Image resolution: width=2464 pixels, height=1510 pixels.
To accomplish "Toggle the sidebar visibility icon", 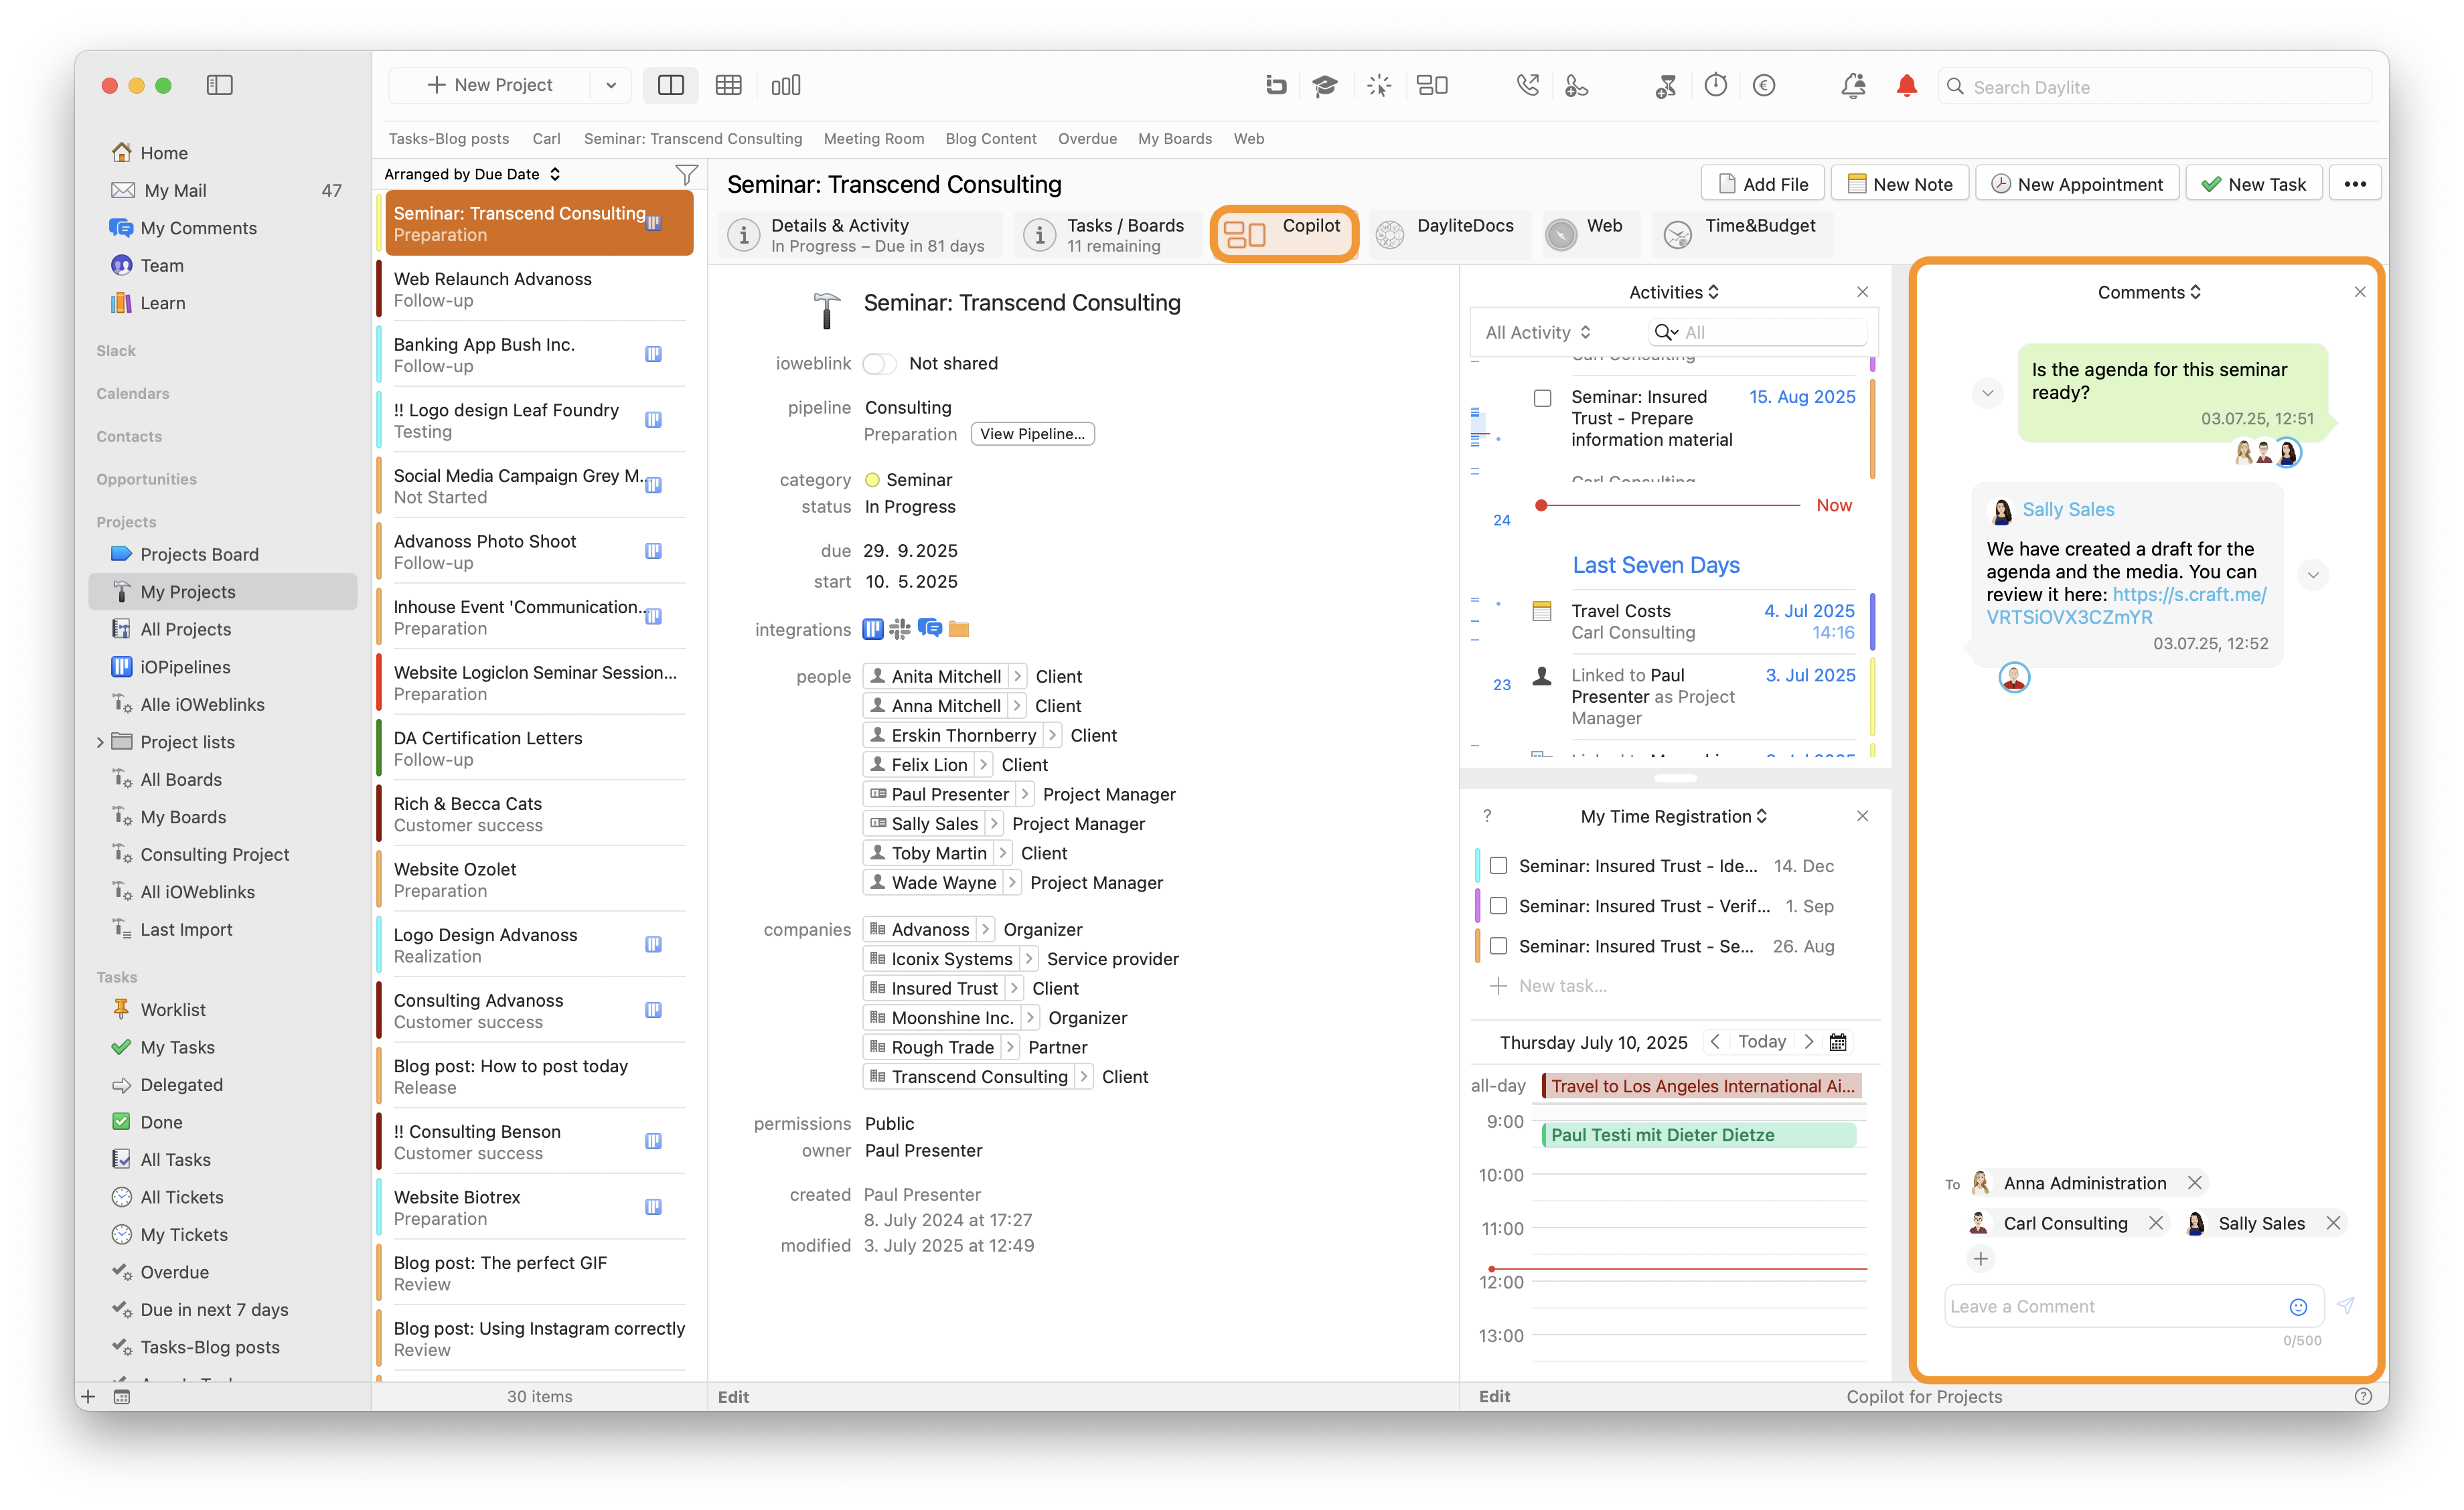I will click(x=219, y=85).
